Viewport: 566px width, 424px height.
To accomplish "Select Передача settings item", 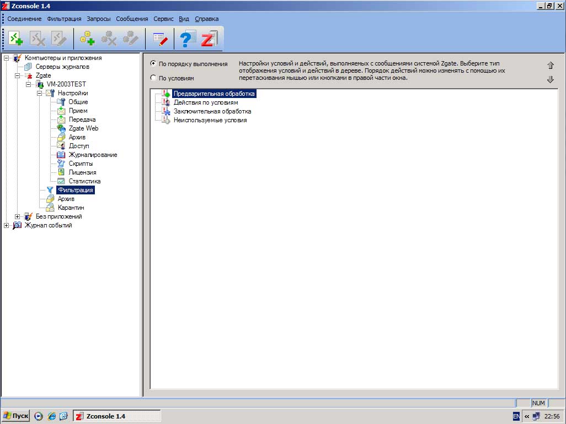I will click(x=82, y=119).
